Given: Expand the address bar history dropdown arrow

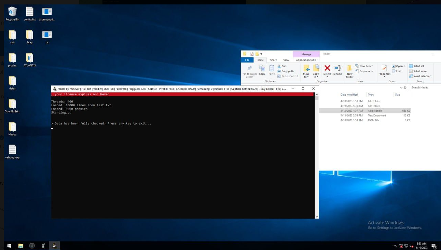Looking at the screenshot, I should tap(401, 88).
